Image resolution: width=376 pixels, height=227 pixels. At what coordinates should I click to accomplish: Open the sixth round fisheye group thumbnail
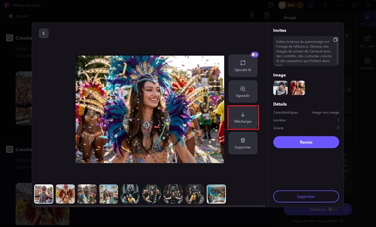click(x=151, y=194)
